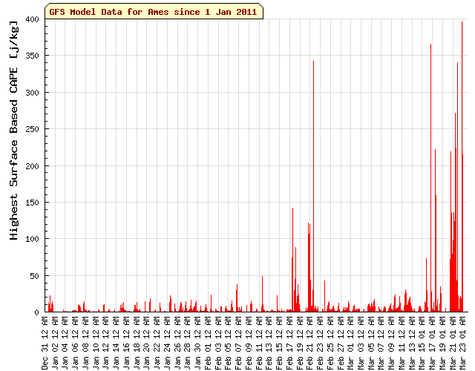Image resolution: width=475 pixels, height=371 pixels.
Task: Select the 'Mar 09 12 AM' x-axis label
Action: 391,343
